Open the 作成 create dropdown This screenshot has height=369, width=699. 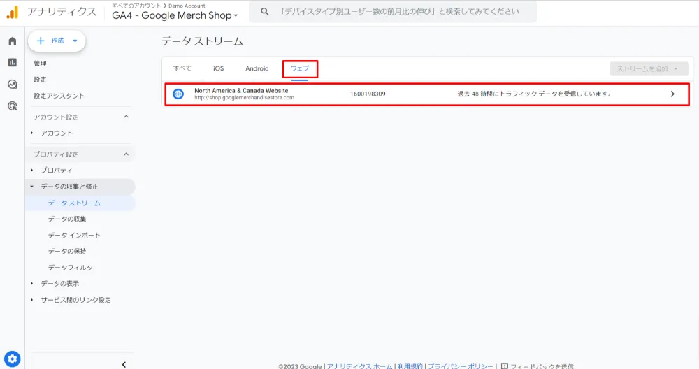pyautogui.click(x=57, y=41)
